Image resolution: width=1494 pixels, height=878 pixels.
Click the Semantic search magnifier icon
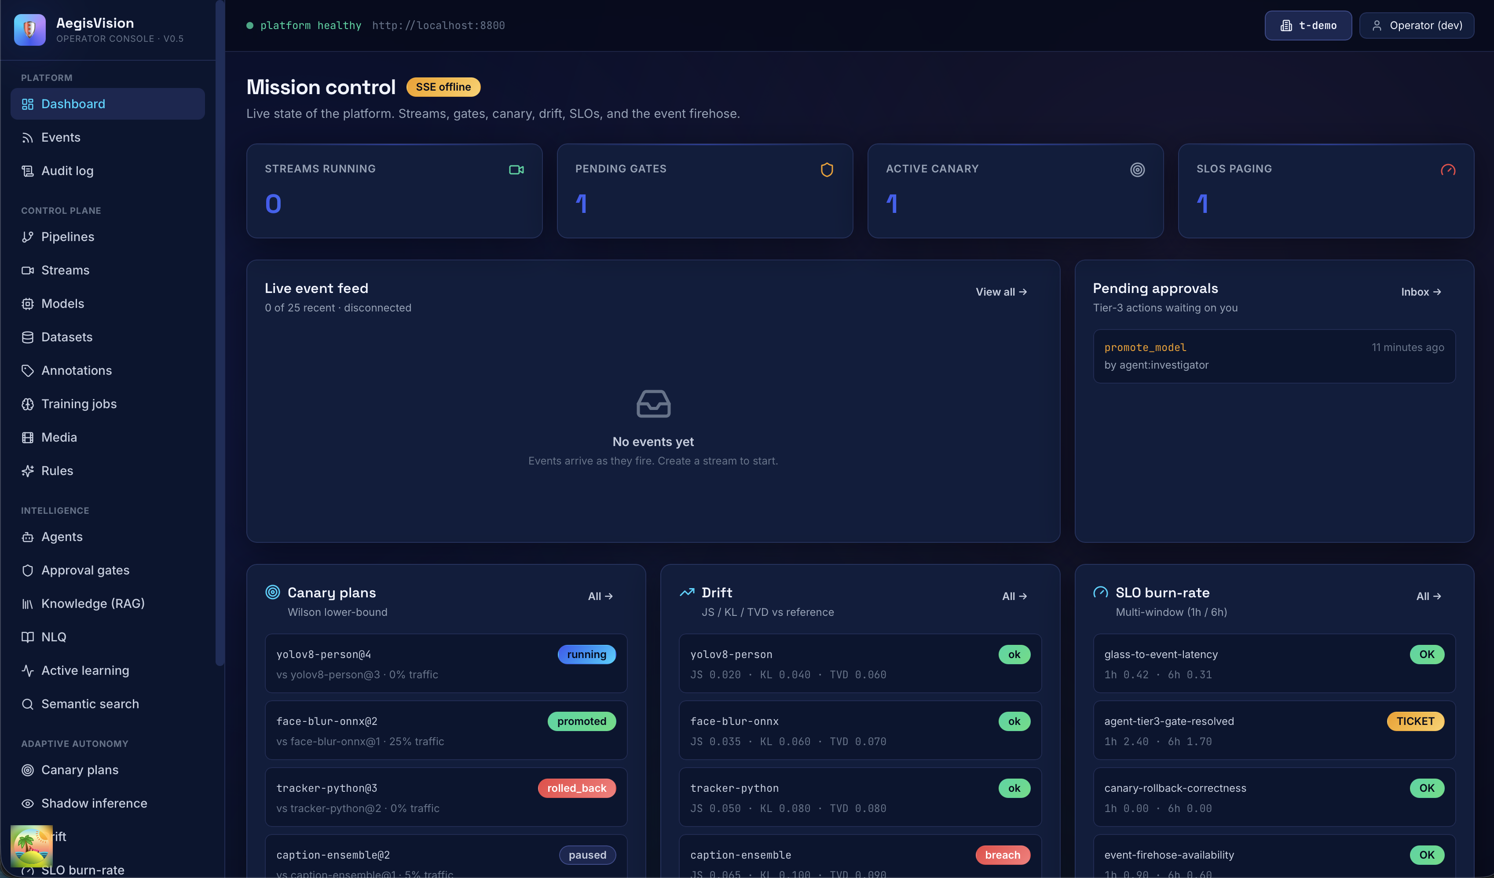(27, 704)
